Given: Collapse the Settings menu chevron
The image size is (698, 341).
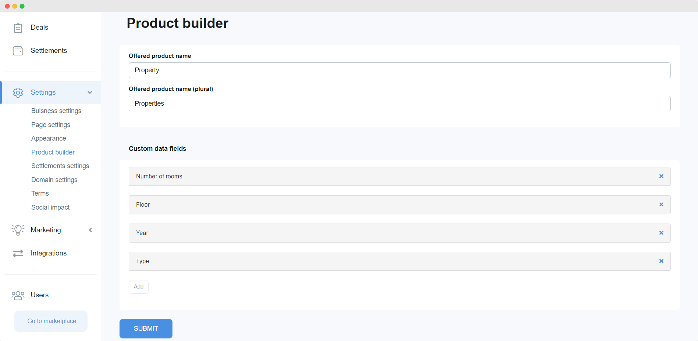Looking at the screenshot, I should tap(90, 92).
